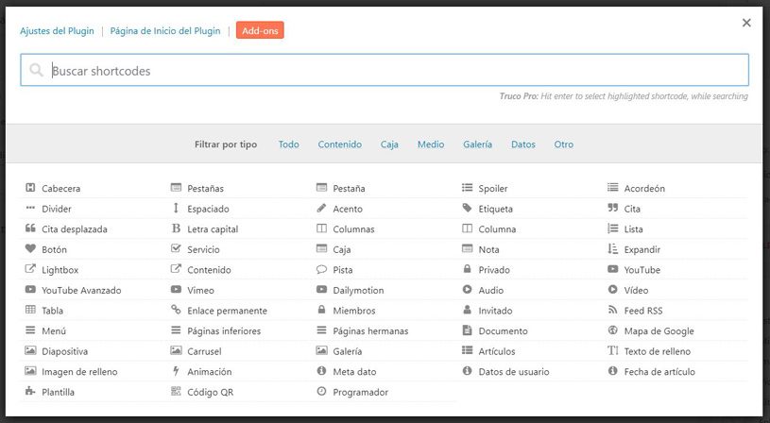Click the Mapa de Google globe icon
The width and height of the screenshot is (770, 423).
[613, 330]
